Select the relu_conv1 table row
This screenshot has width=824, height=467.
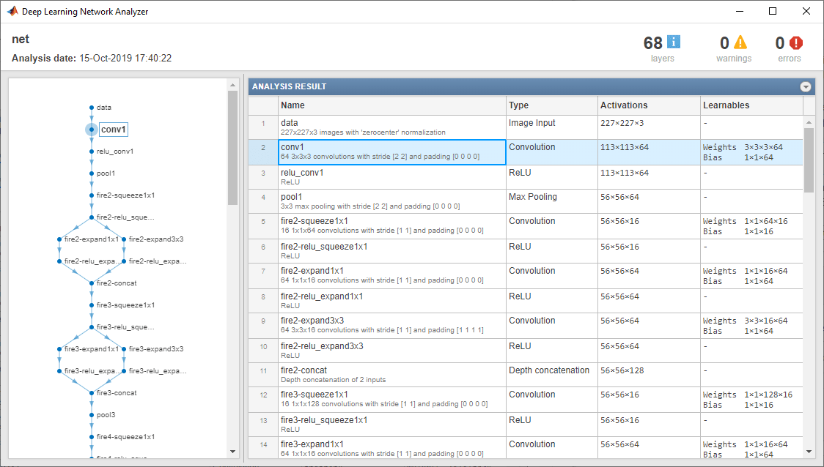coord(526,177)
